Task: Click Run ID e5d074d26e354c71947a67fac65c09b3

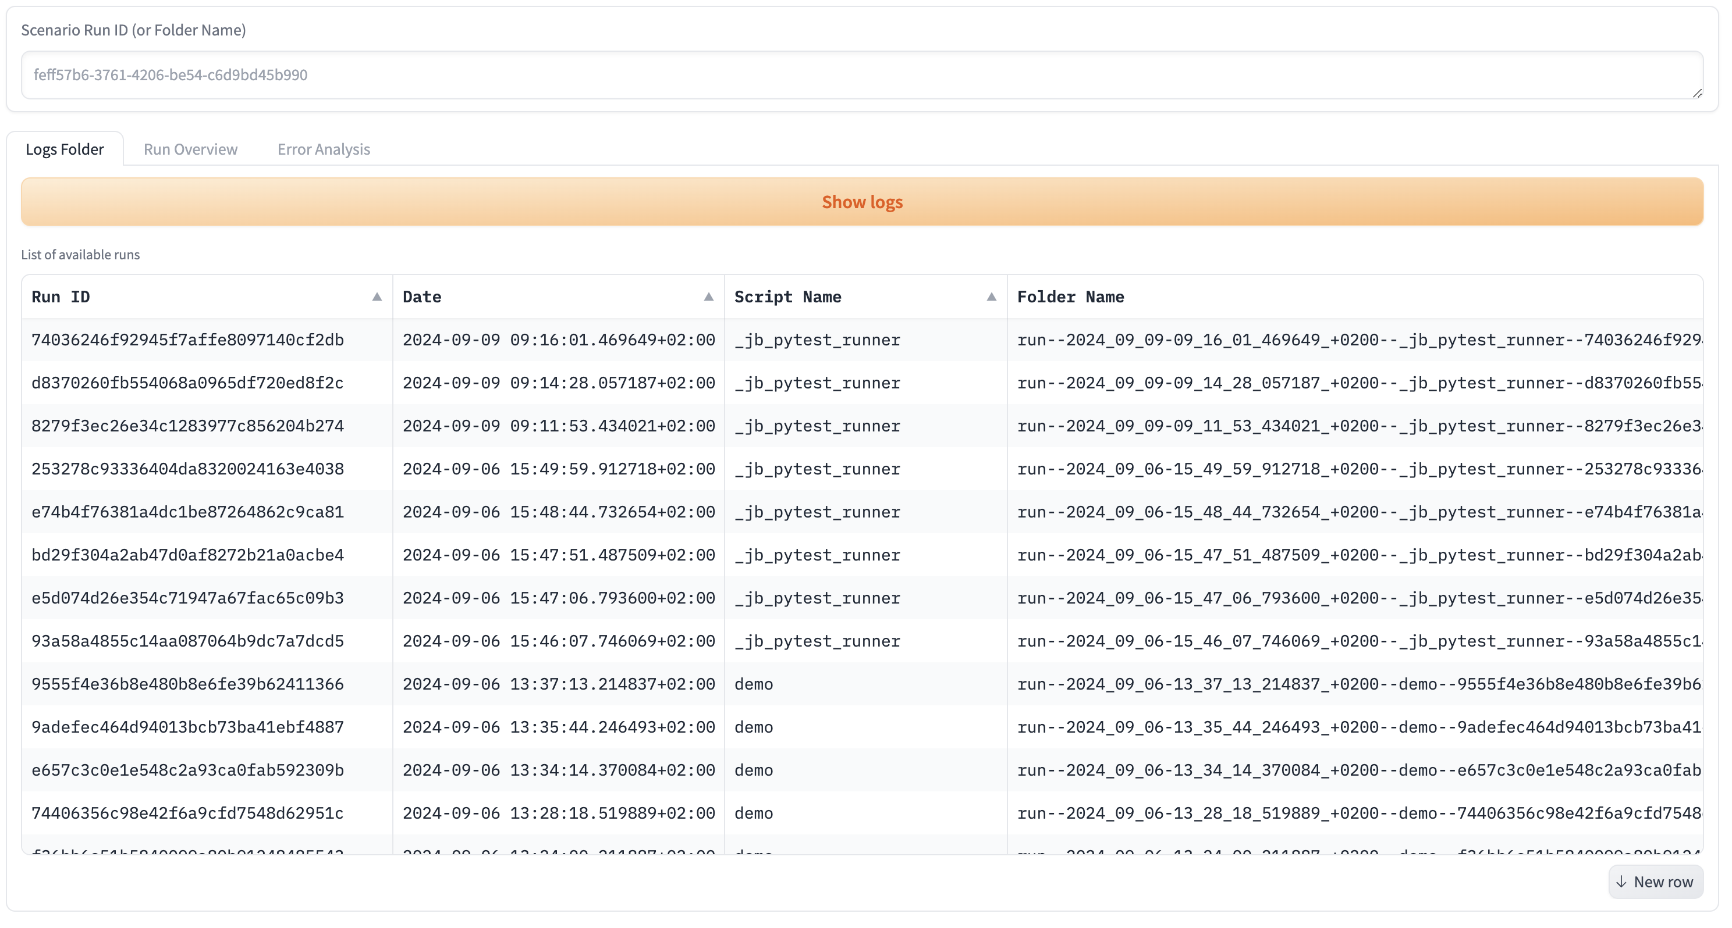Action: 187,598
